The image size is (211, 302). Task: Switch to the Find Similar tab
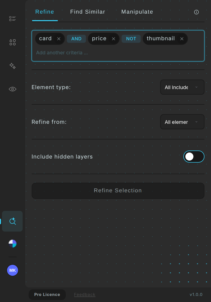point(88,12)
